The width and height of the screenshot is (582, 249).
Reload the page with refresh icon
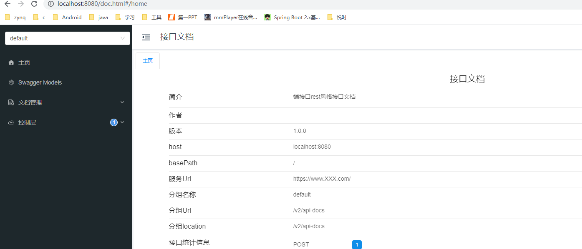pos(34,4)
